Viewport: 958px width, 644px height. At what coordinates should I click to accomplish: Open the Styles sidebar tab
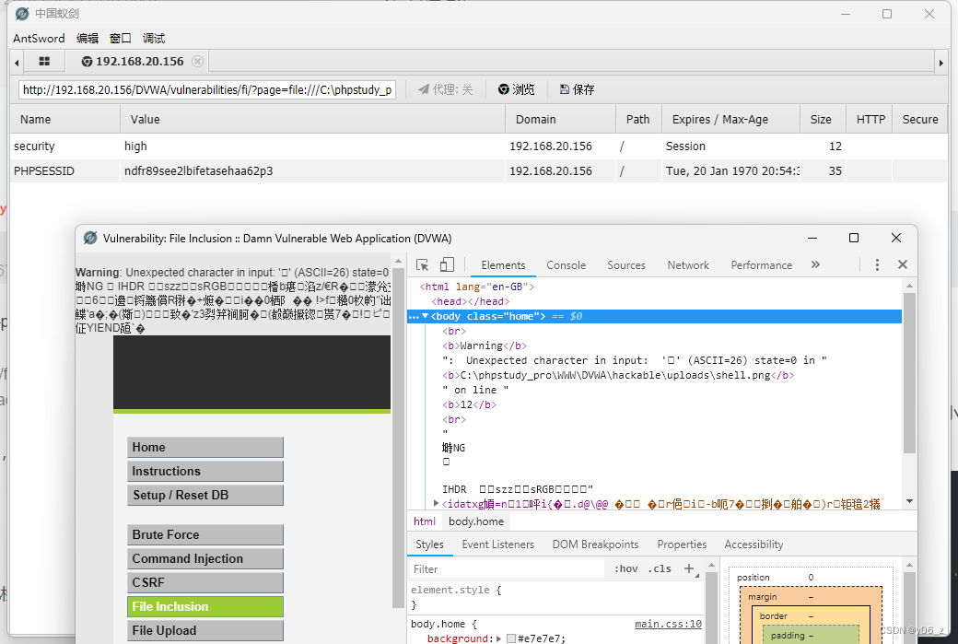[429, 544]
